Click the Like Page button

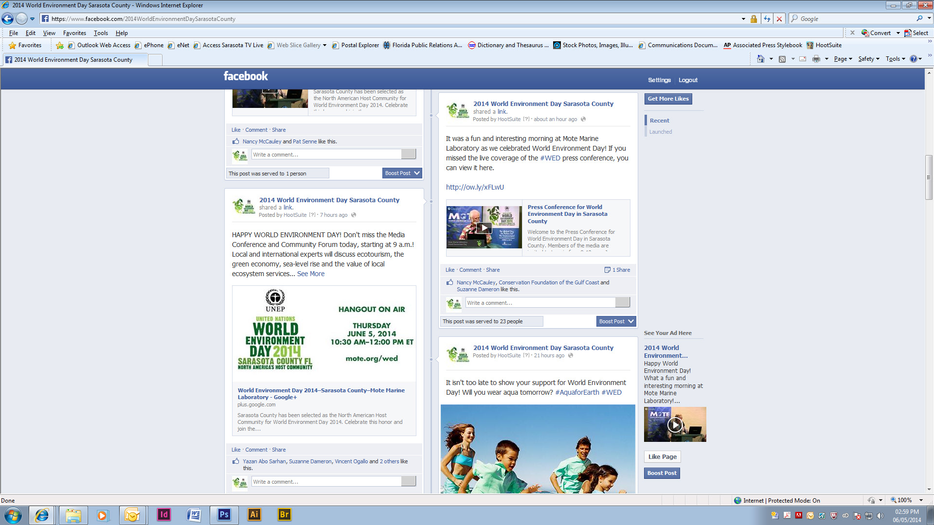click(662, 456)
